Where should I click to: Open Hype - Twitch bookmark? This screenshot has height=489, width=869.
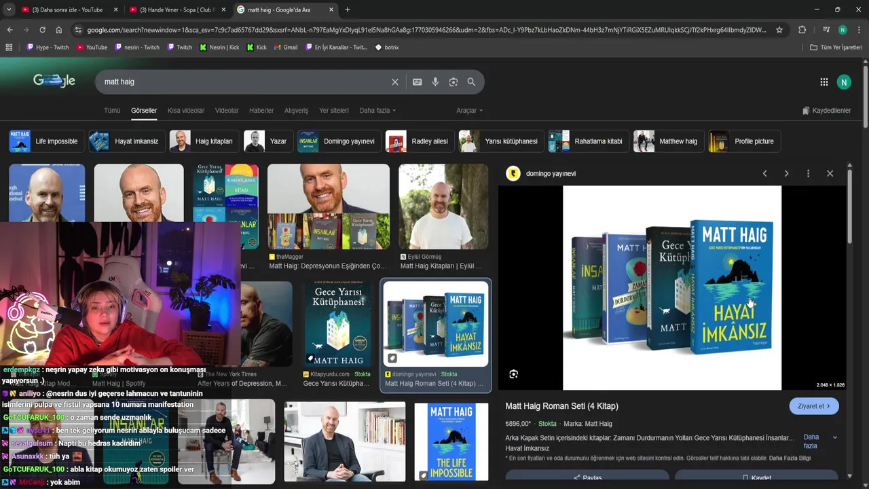click(48, 48)
